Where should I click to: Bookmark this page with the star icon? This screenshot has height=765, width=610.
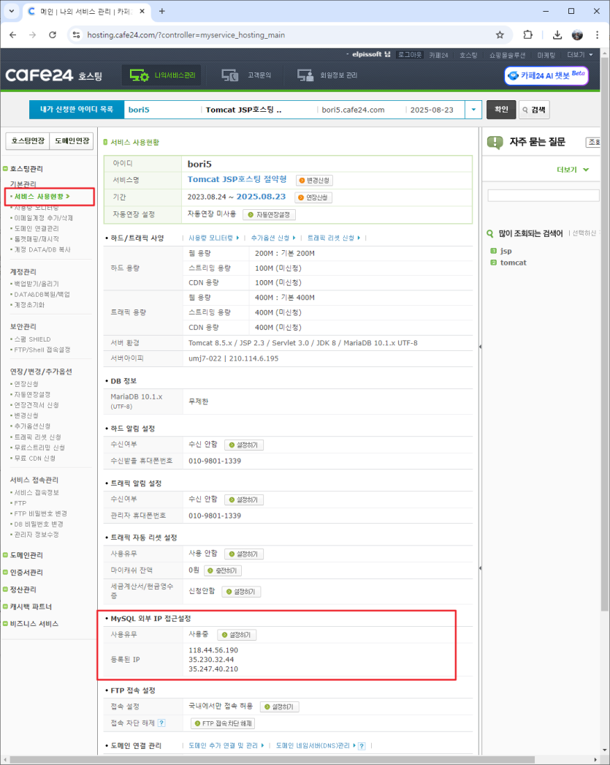pyautogui.click(x=500, y=34)
